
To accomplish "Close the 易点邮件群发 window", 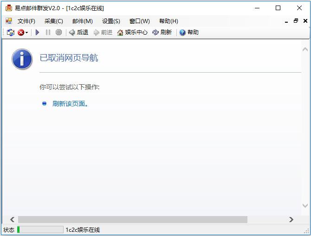I will pyautogui.click(x=299, y=8).
